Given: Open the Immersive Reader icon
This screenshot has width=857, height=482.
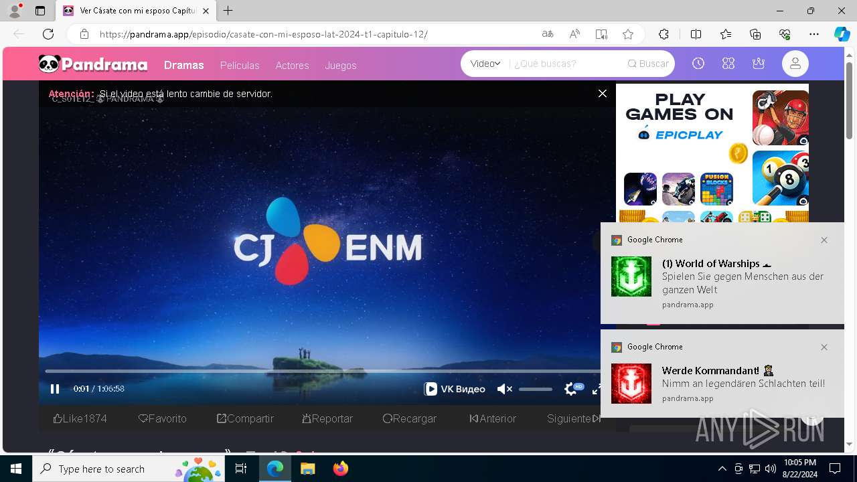Looking at the screenshot, I should click(x=601, y=34).
